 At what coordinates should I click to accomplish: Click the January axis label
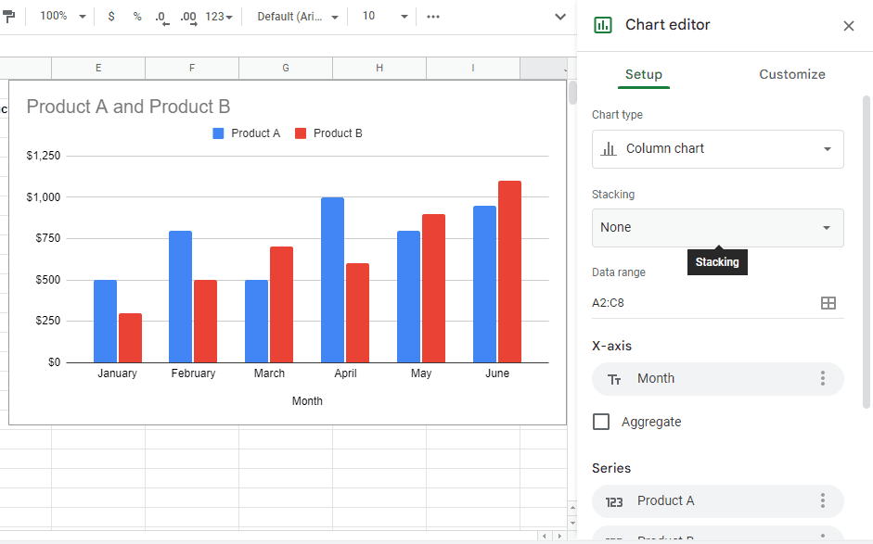117,373
